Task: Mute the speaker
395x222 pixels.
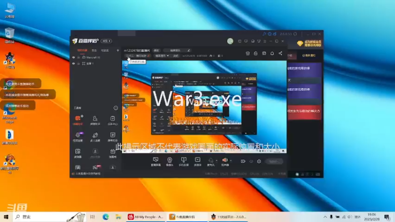Action: click(x=225, y=161)
